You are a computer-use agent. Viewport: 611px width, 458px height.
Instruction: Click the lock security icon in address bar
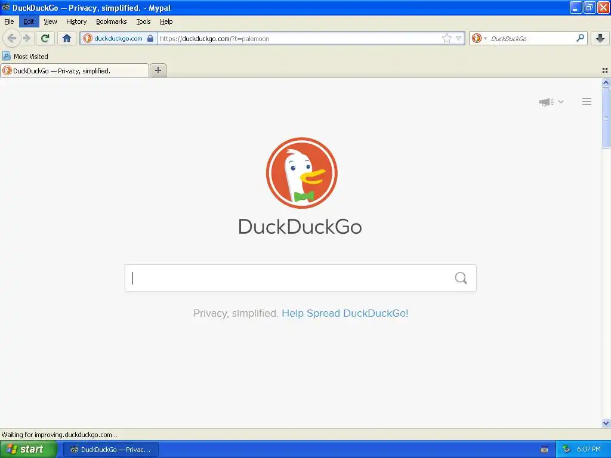pyautogui.click(x=150, y=38)
